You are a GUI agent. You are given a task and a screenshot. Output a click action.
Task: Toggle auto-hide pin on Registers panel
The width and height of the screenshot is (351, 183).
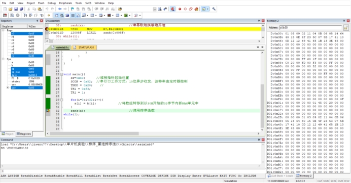click(x=38, y=21)
